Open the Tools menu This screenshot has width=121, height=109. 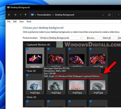click(x=29, y=22)
